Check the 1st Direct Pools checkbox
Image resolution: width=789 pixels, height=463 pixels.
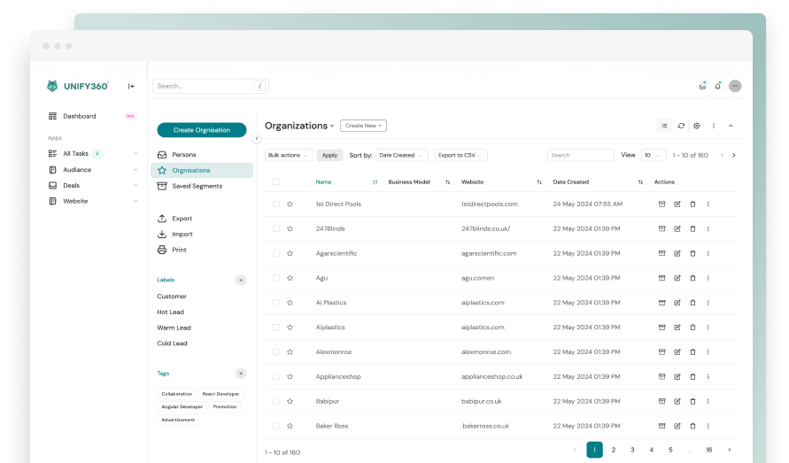276,204
